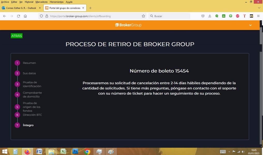This screenshot has height=155, width=263.
Task: Open the Herramientas menu
Action: click(57, 2)
